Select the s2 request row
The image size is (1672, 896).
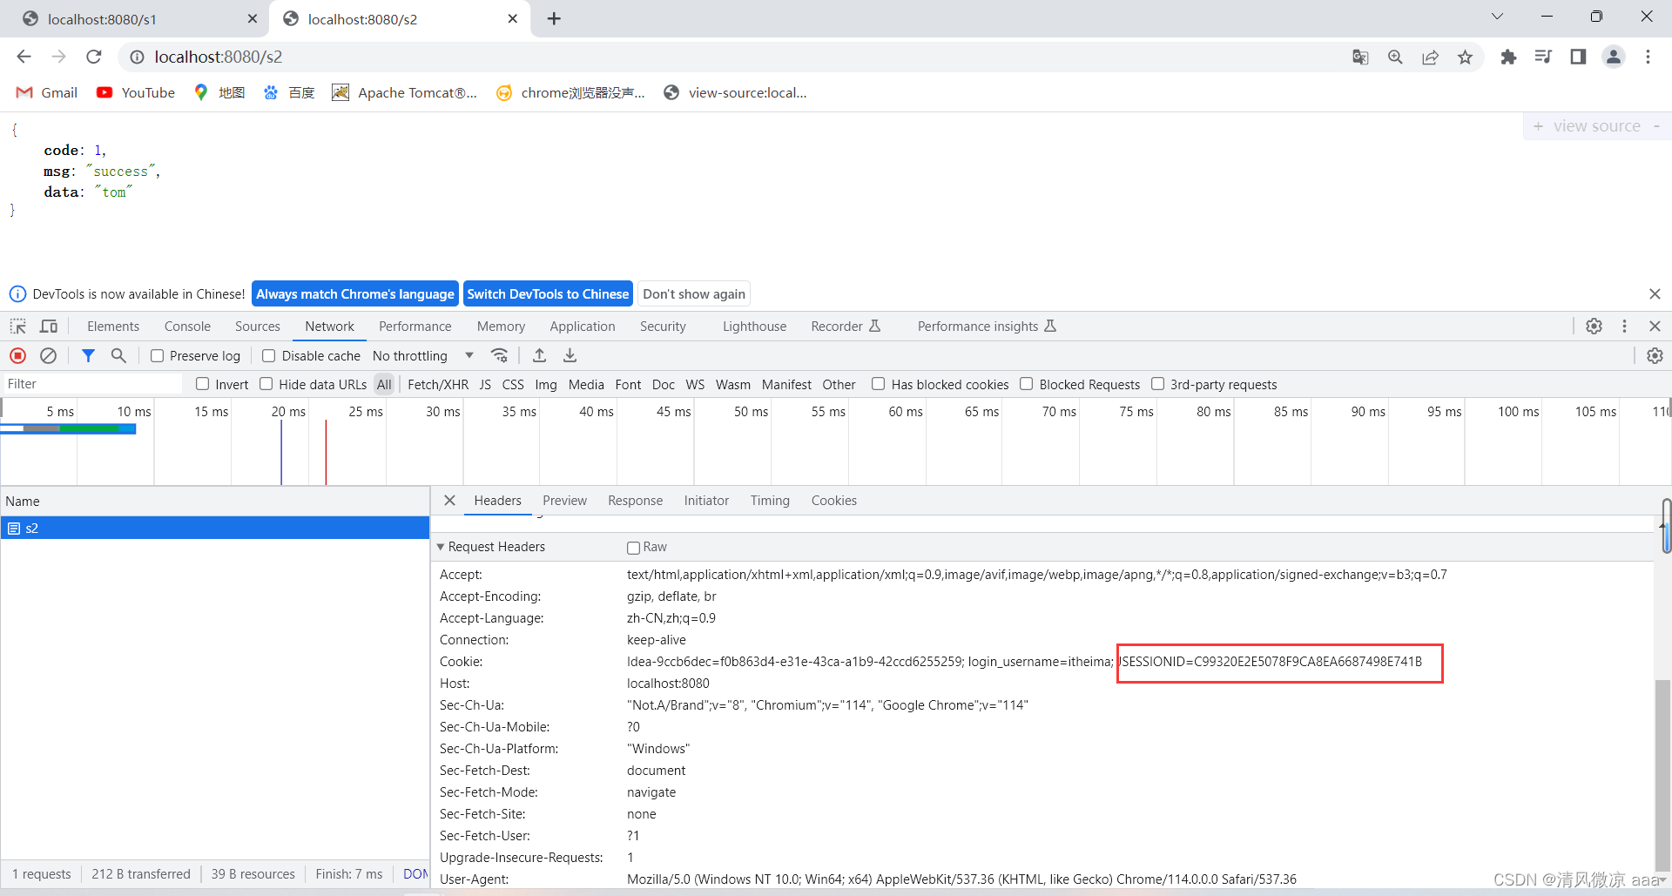tap(215, 528)
